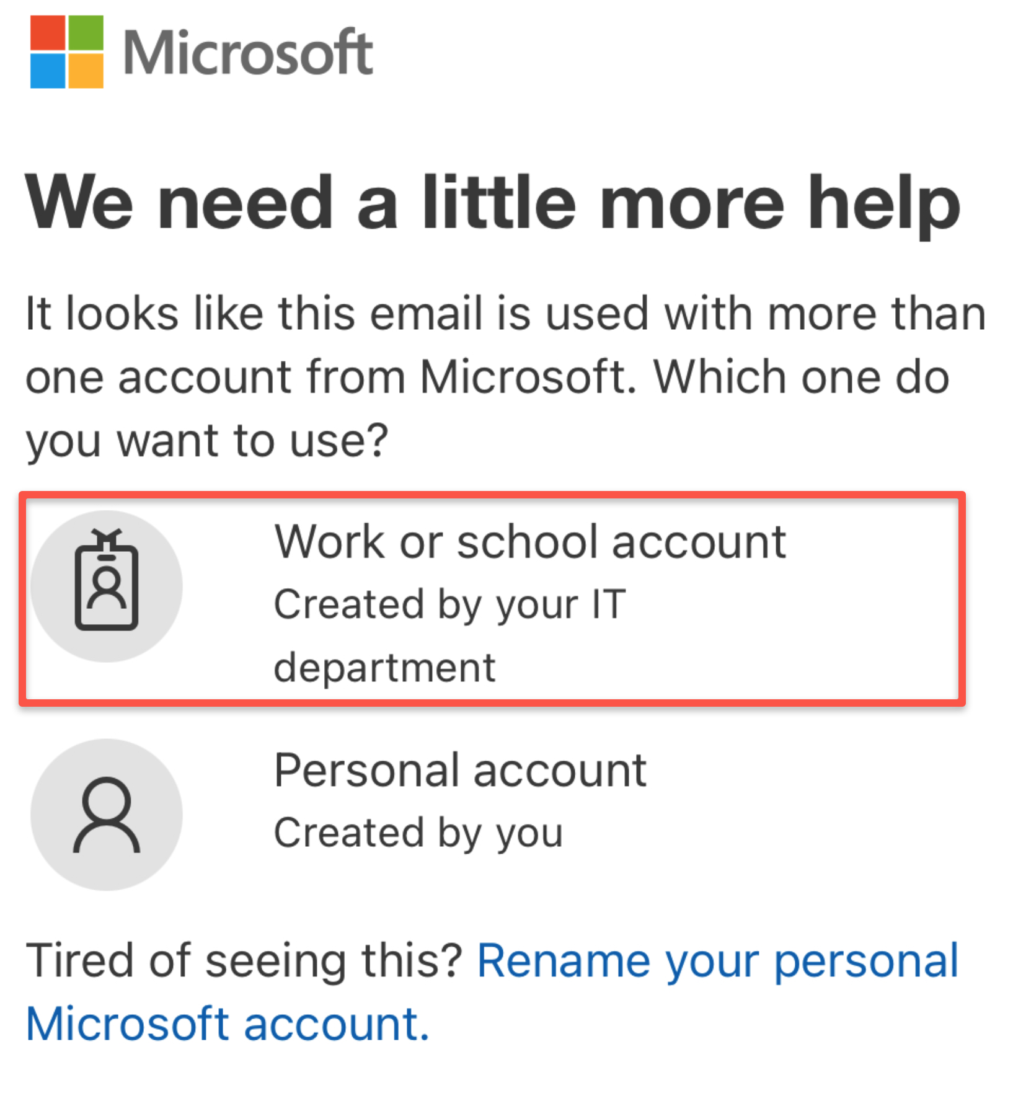This screenshot has height=1101, width=1013.
Task: Click the "you want to use?" text line
Action: coord(207,440)
